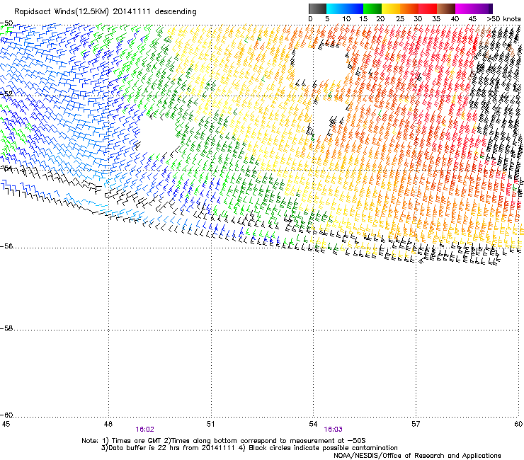Click the '51' longitude axis label

210,424
